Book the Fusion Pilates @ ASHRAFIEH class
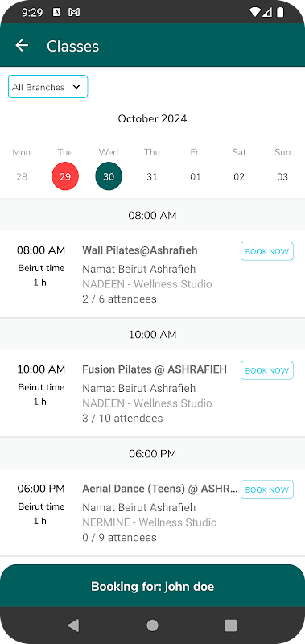The height and width of the screenshot is (644, 305). 267,370
